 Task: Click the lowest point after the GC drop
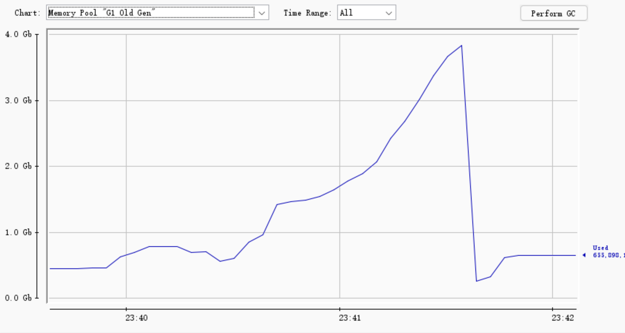476,281
